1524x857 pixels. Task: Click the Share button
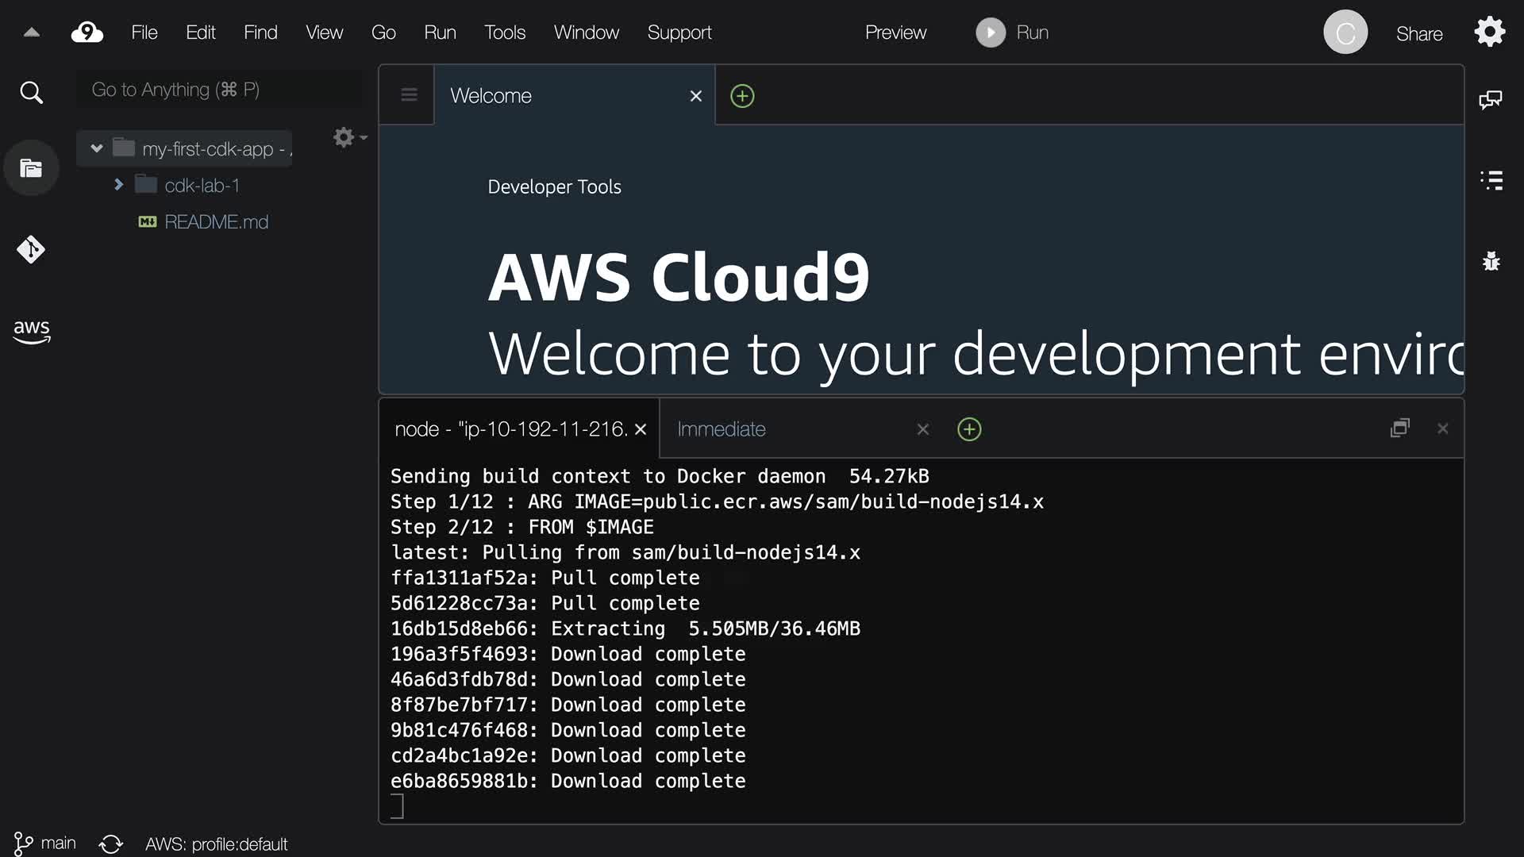point(1418,33)
